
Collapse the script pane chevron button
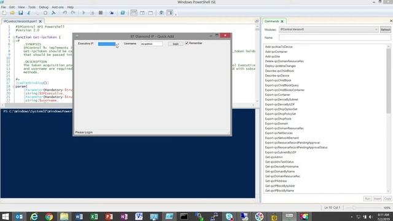coord(257,21)
